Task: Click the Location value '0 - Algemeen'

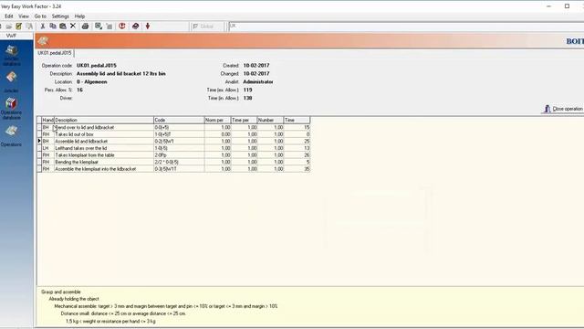Action: click(x=91, y=82)
